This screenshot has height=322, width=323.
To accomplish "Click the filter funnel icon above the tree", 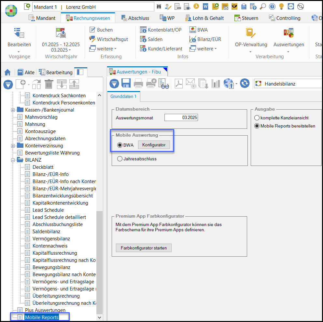I will (x=8, y=84).
